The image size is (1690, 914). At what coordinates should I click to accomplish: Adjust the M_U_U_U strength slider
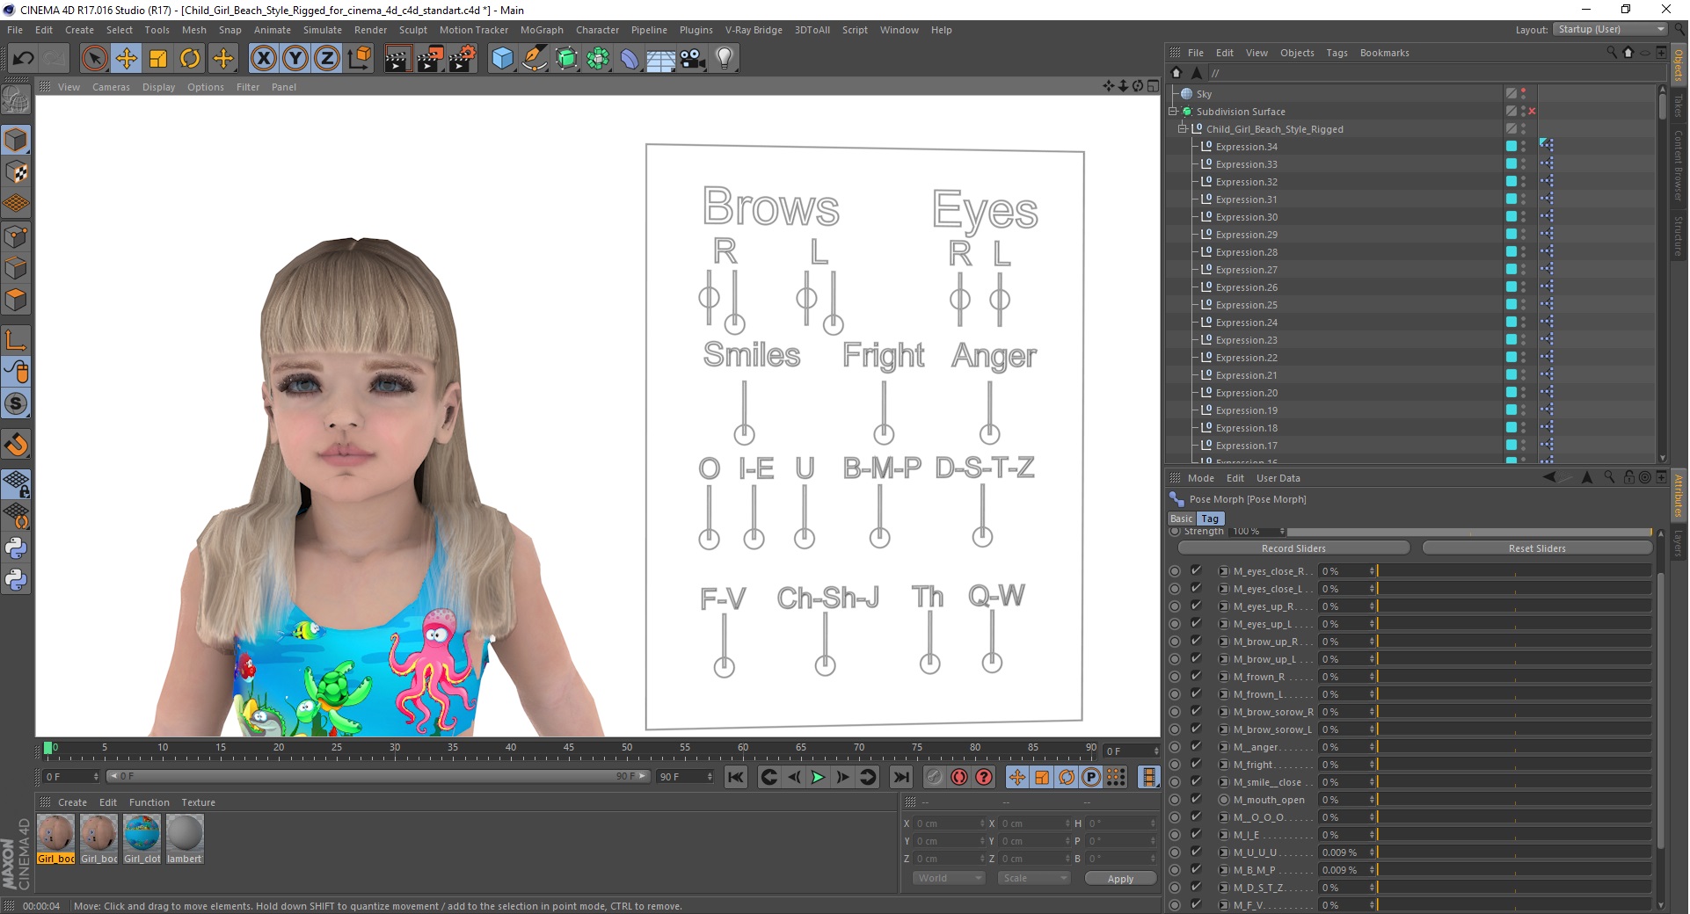pyautogui.click(x=1514, y=852)
